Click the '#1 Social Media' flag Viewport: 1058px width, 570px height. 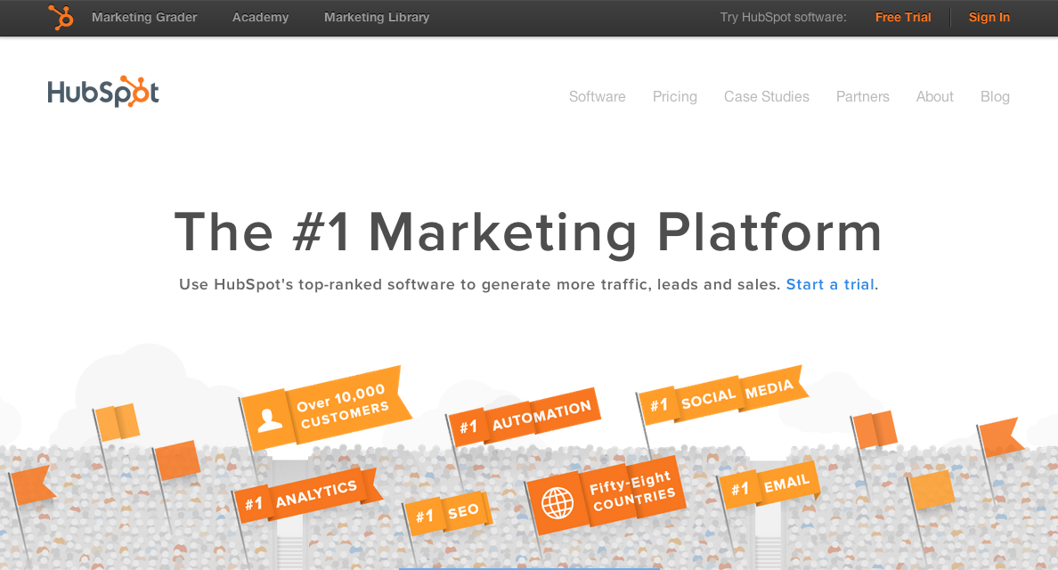coord(723,395)
